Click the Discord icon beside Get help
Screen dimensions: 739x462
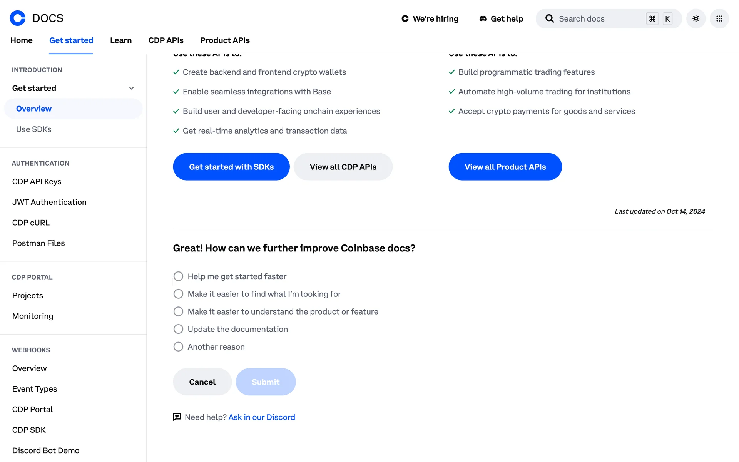point(483,18)
